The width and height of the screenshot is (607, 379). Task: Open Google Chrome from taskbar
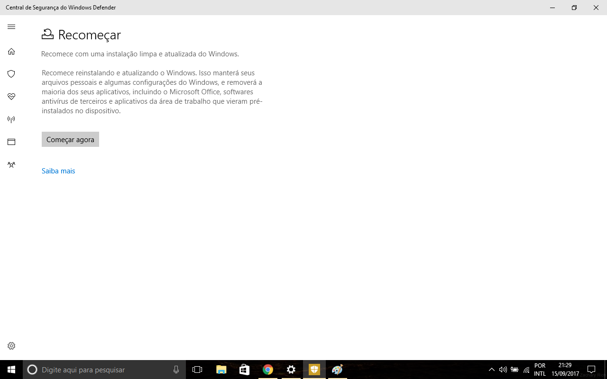point(268,370)
